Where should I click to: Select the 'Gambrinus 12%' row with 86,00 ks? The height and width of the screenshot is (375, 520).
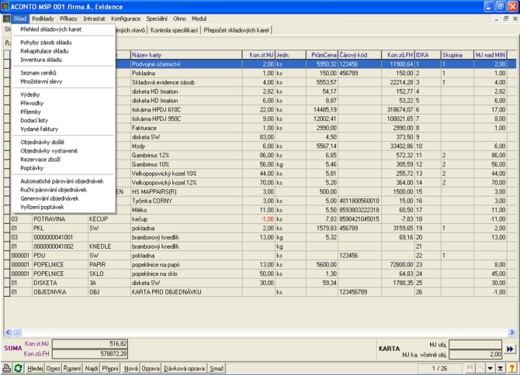coord(186,156)
